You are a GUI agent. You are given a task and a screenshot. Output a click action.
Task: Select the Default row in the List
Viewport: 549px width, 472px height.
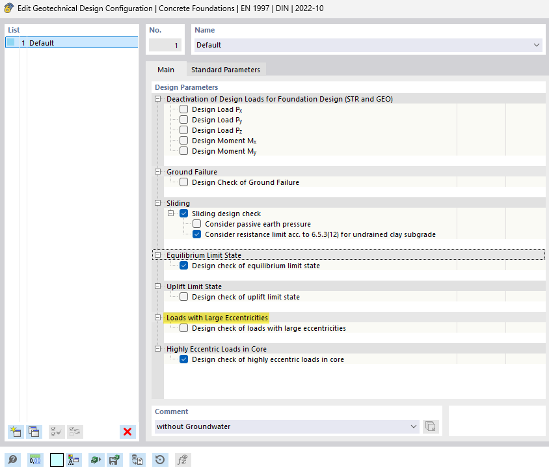[x=72, y=43]
